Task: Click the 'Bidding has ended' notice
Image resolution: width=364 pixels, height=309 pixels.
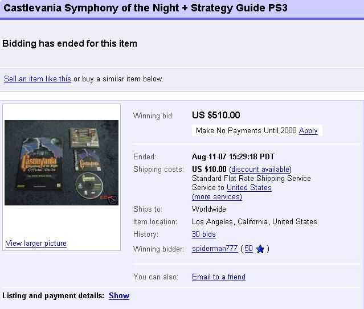Action: [69, 43]
